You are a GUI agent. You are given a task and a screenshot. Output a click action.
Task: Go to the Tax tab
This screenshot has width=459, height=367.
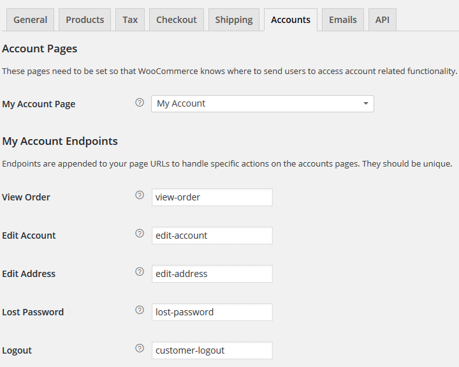click(130, 20)
